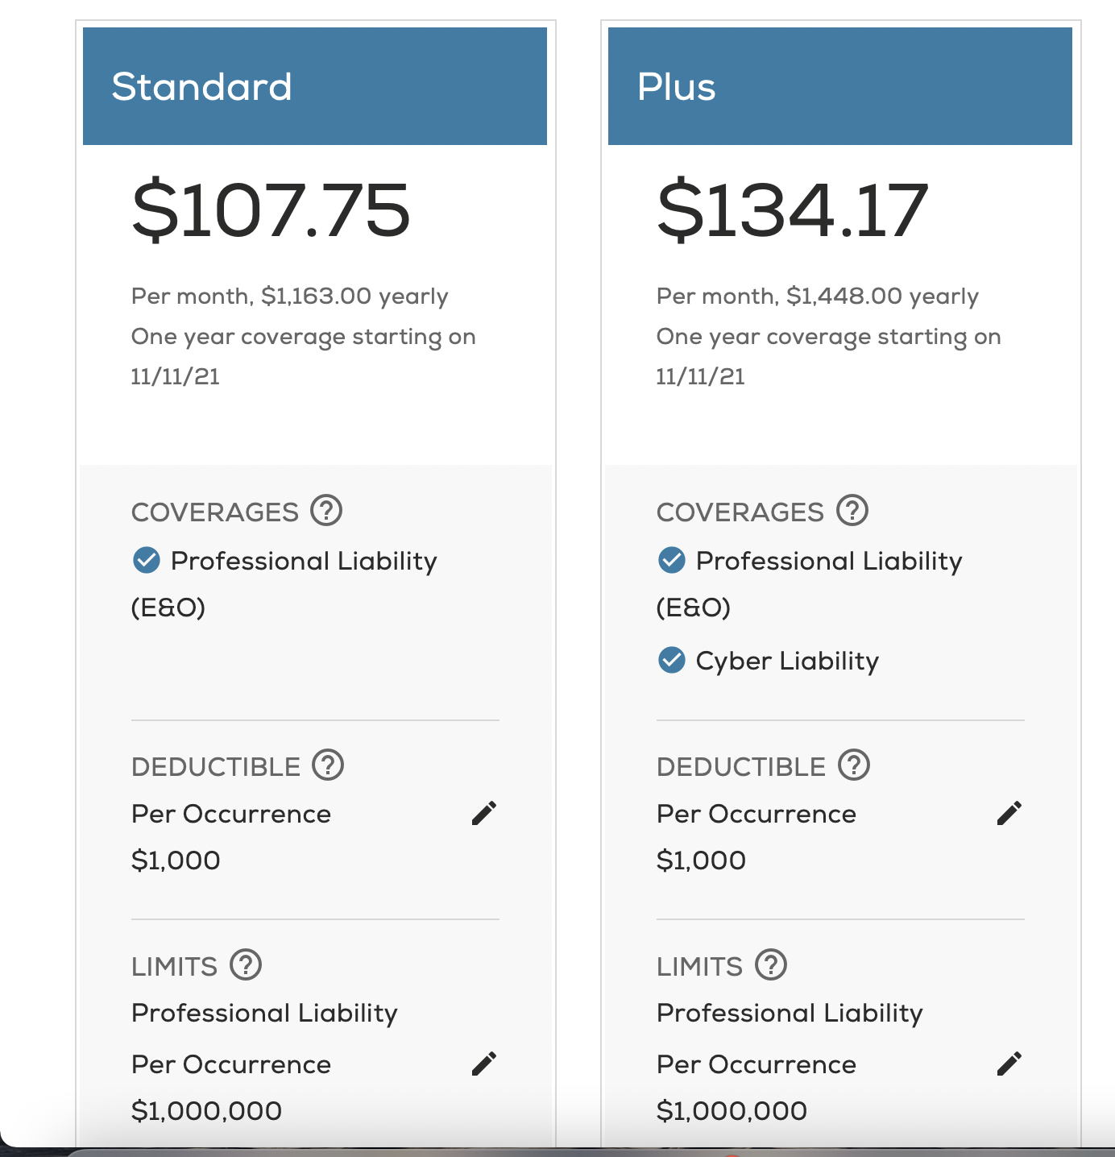Edit Plus plan Per Occurrence limit pencil
The image size is (1115, 1157).
pyautogui.click(x=1009, y=1064)
